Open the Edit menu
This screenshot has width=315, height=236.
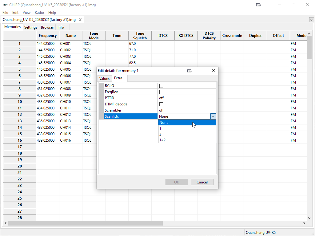[x=15, y=12]
